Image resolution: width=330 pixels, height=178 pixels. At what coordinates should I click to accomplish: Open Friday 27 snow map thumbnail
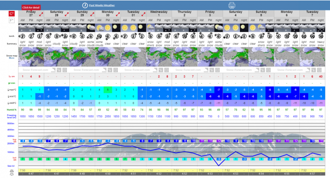(x=31, y=57)
